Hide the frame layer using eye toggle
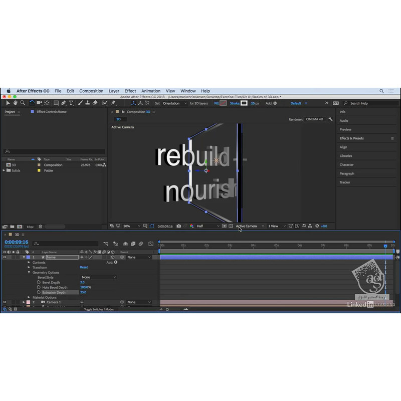The width and height of the screenshot is (401, 401). pyautogui.click(x=5, y=257)
